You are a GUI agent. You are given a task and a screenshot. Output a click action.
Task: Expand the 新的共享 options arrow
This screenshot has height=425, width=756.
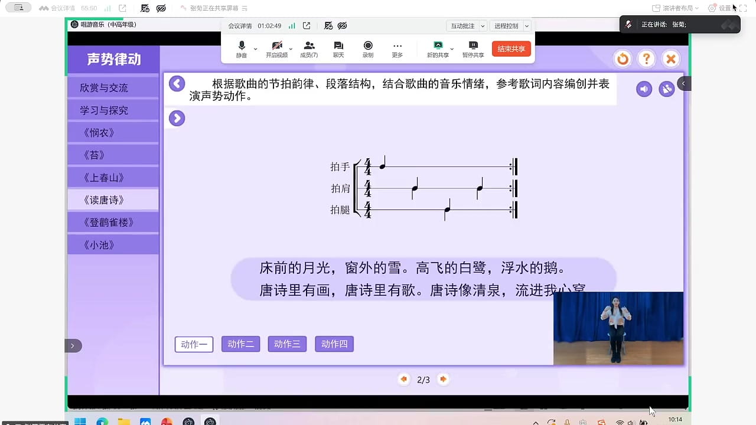[x=452, y=49]
